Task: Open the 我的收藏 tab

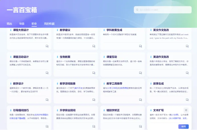Action: click(x=49, y=24)
